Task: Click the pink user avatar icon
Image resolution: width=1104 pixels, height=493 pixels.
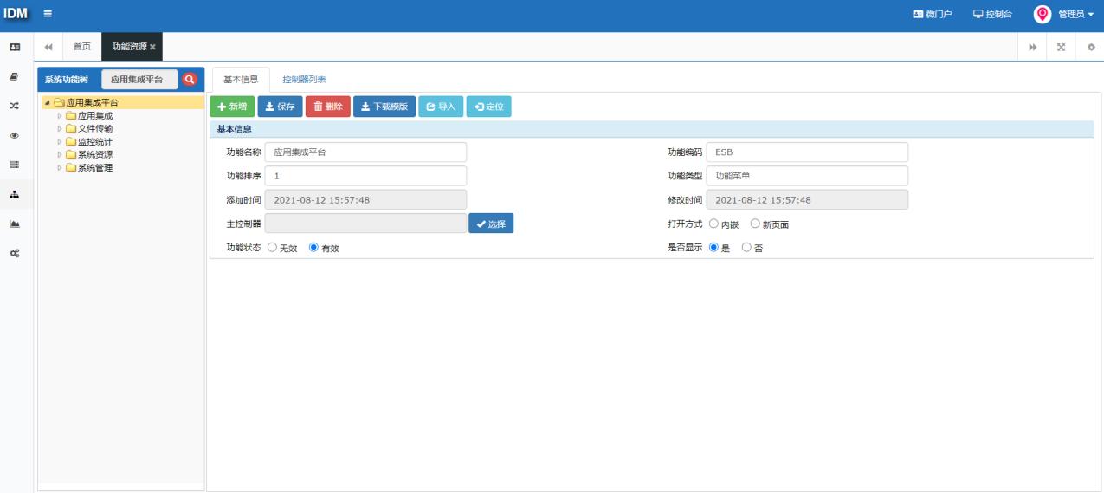Action: 1043,14
